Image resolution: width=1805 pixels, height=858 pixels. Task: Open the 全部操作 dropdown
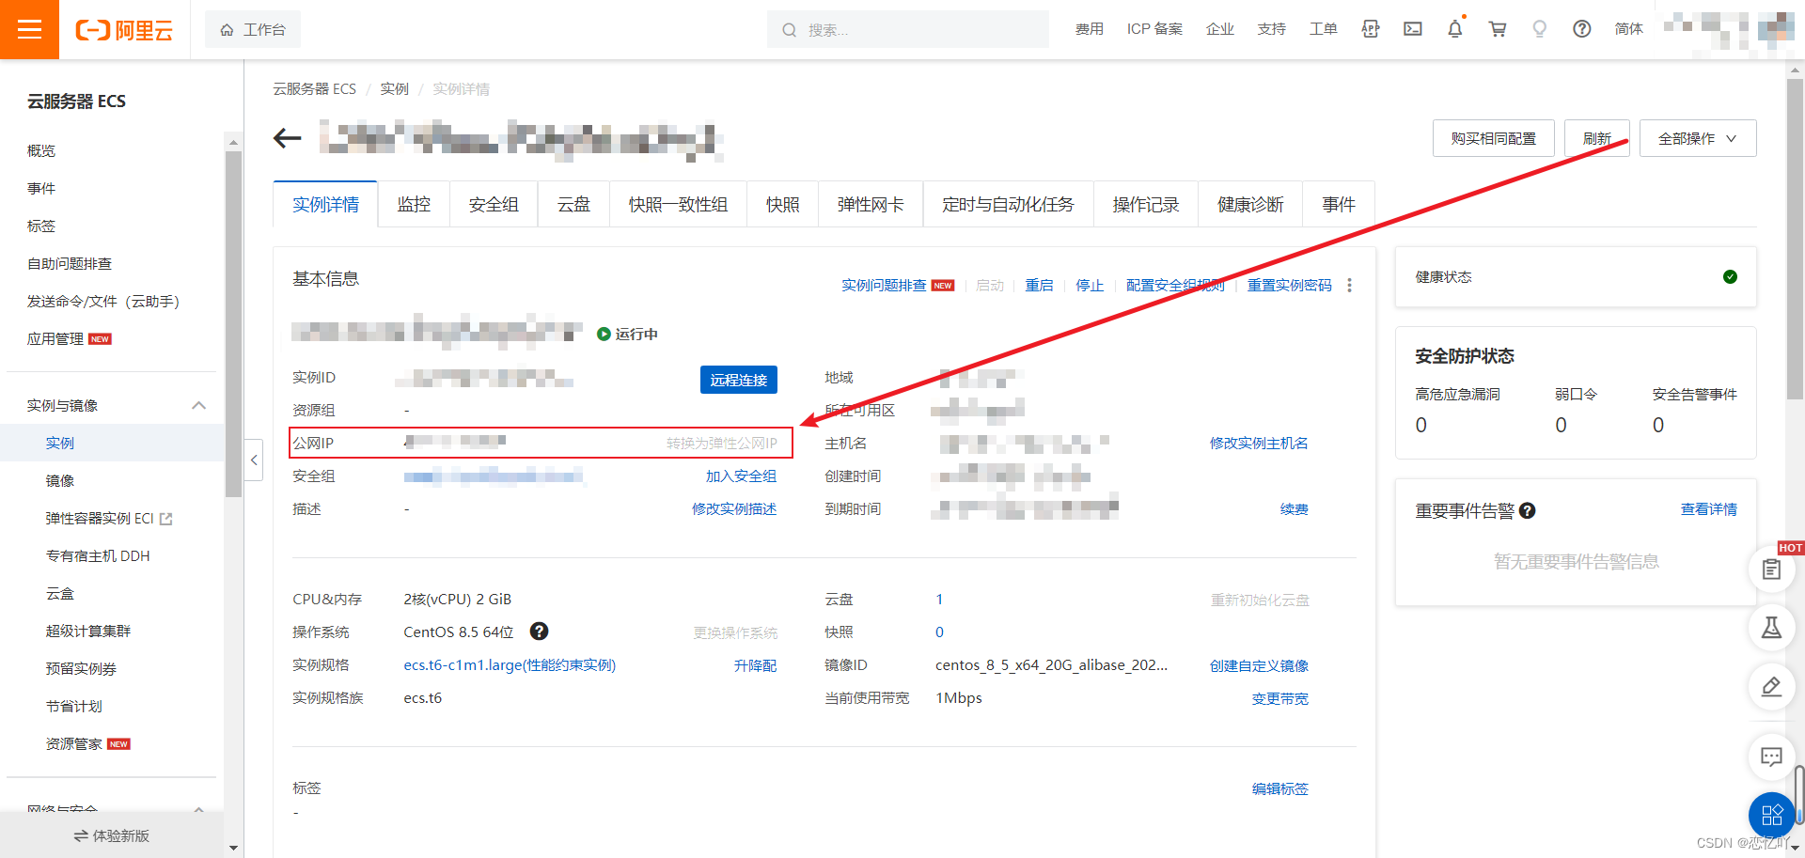point(1697,138)
